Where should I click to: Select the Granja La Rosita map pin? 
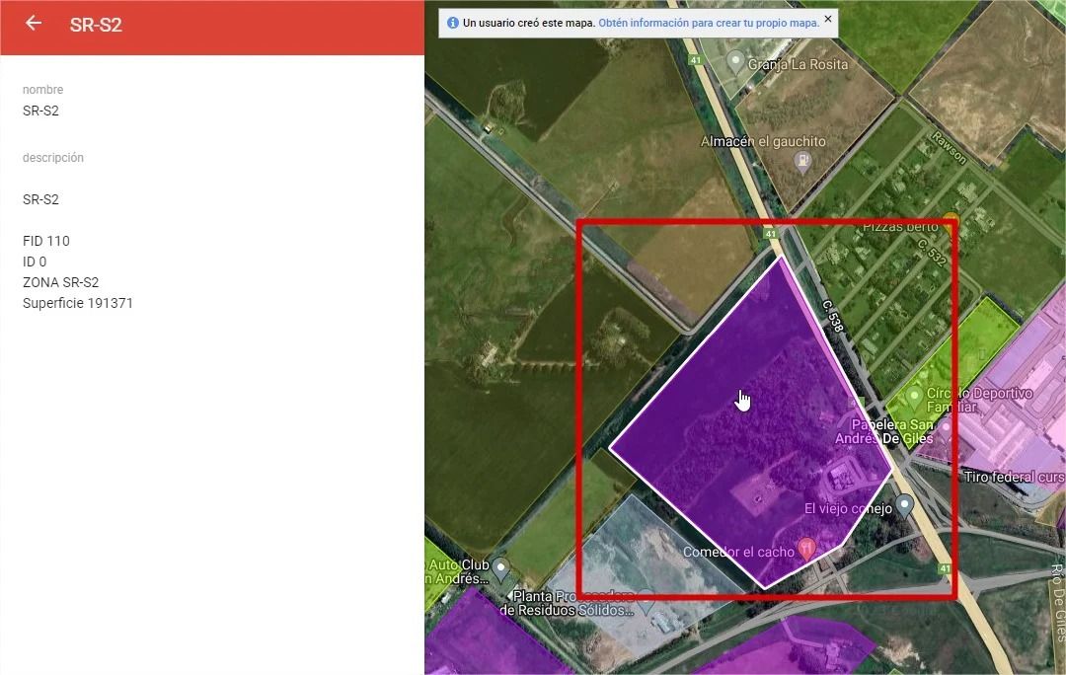click(735, 61)
